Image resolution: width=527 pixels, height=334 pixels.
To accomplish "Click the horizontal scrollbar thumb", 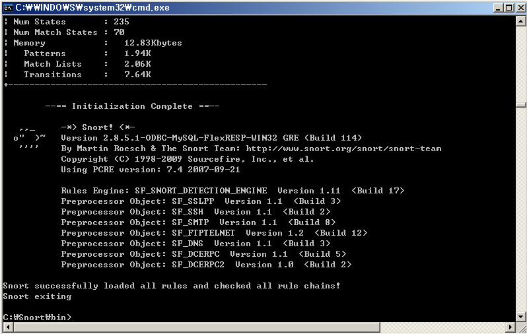I will click(x=197, y=327).
